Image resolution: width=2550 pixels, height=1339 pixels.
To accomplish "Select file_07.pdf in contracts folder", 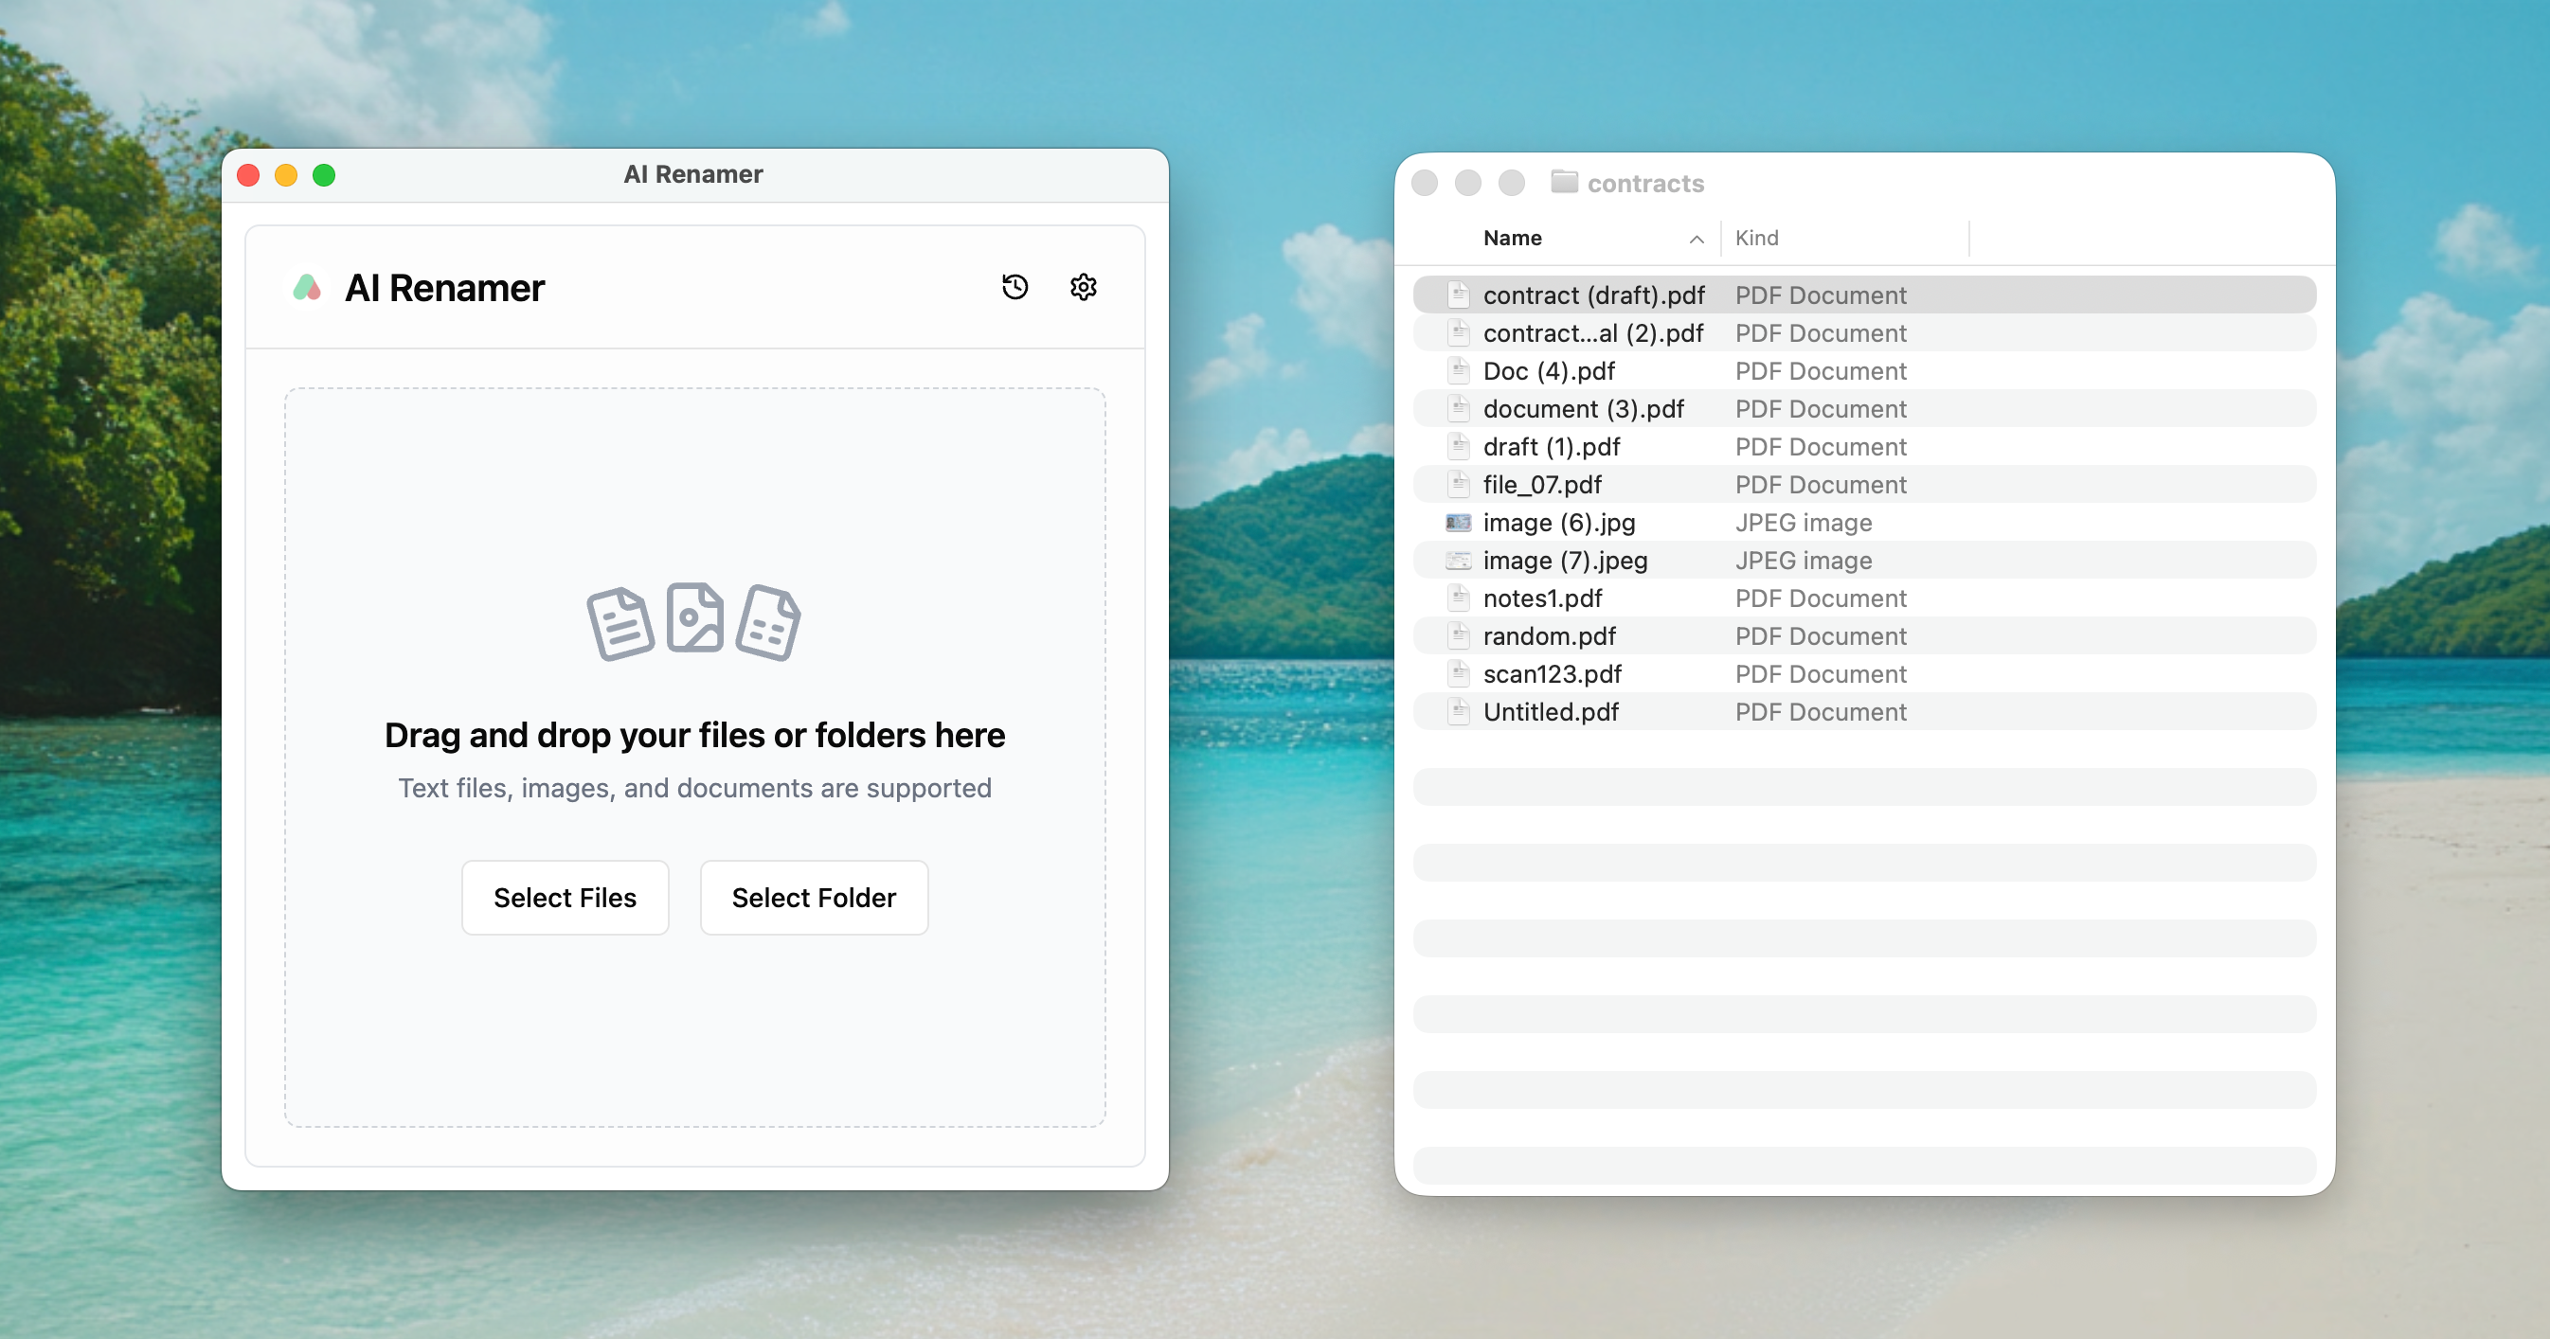I will (x=1541, y=485).
